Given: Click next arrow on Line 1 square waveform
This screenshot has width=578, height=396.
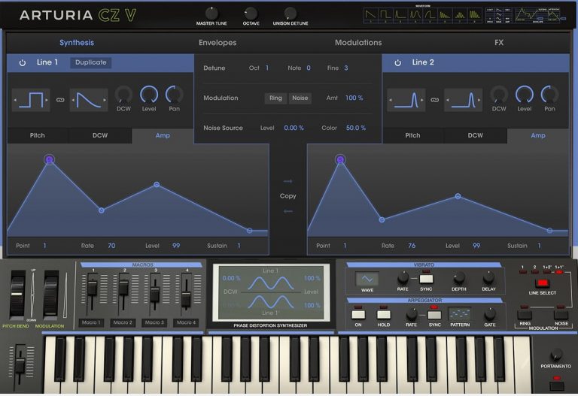Looking at the screenshot, I should 47,100.
